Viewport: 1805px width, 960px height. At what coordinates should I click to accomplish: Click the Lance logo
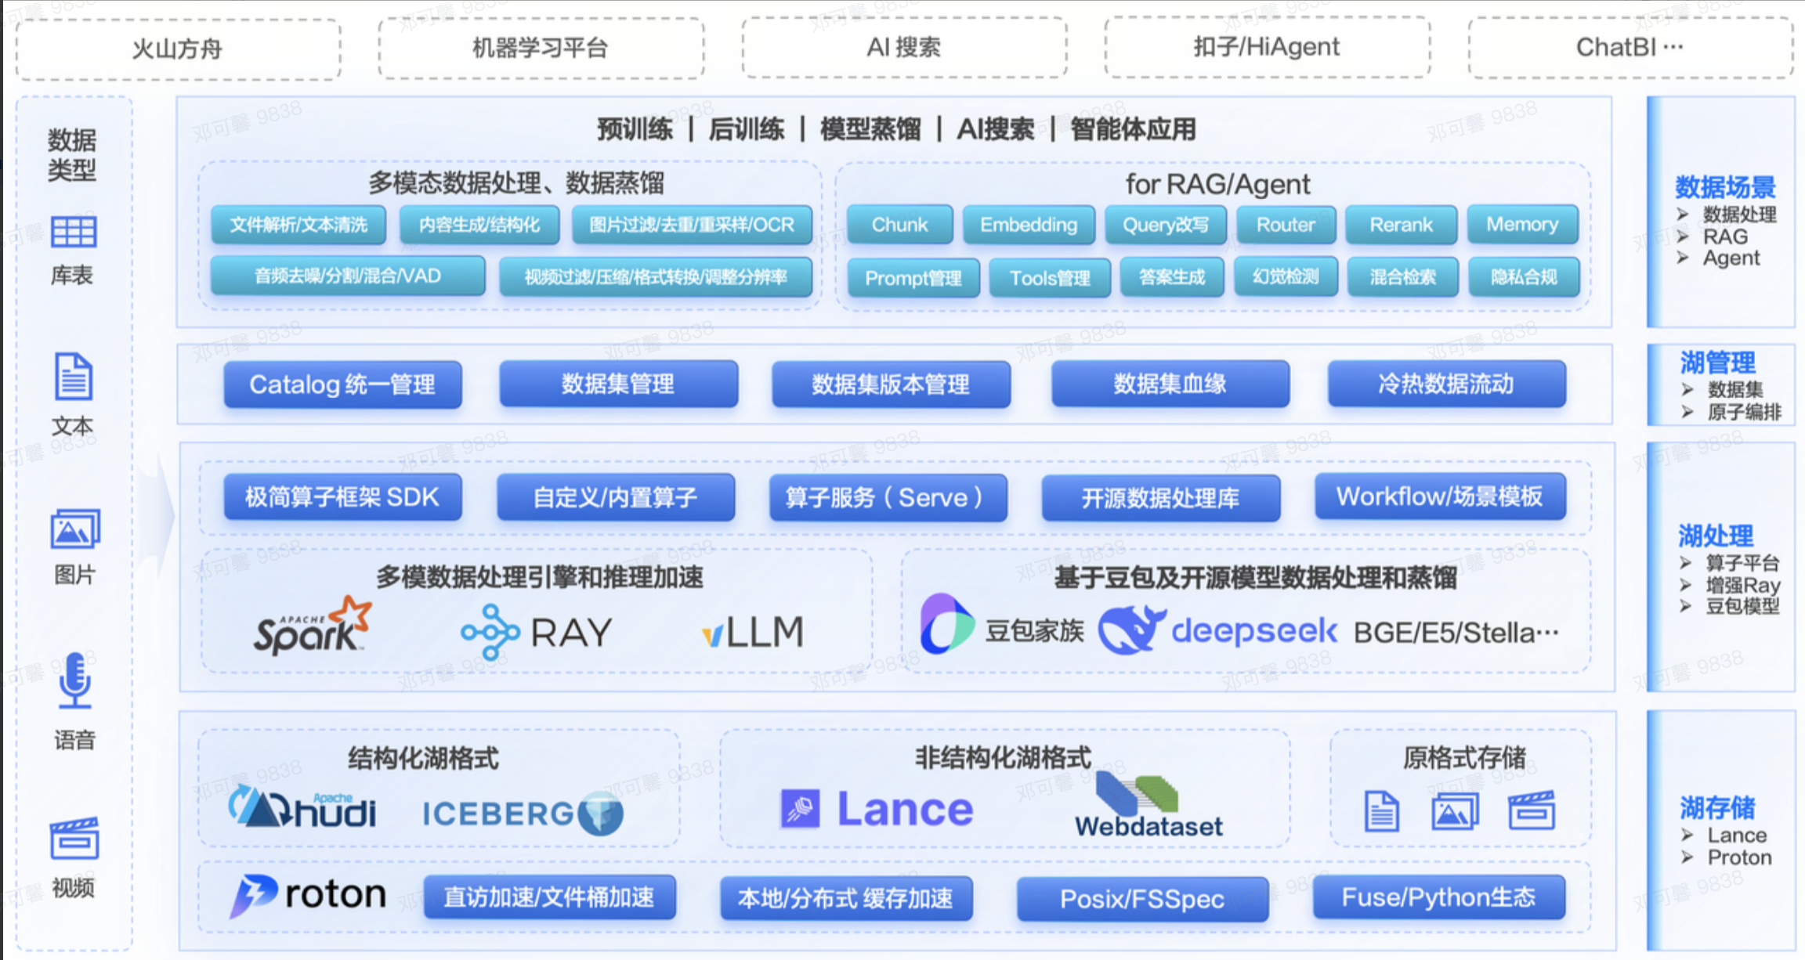pyautogui.click(x=877, y=809)
